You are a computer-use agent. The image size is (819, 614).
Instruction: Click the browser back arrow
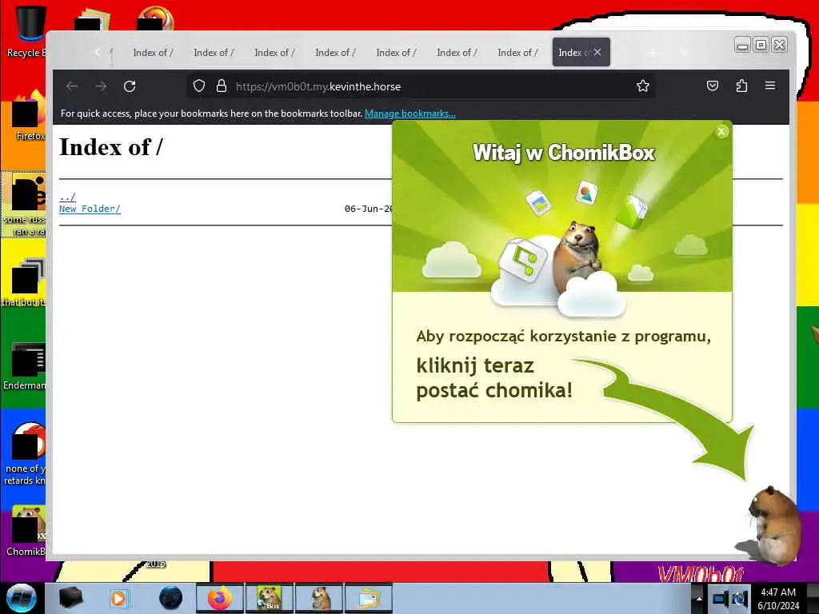pos(72,86)
